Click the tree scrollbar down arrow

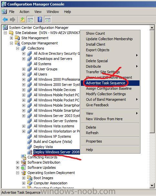152,186
